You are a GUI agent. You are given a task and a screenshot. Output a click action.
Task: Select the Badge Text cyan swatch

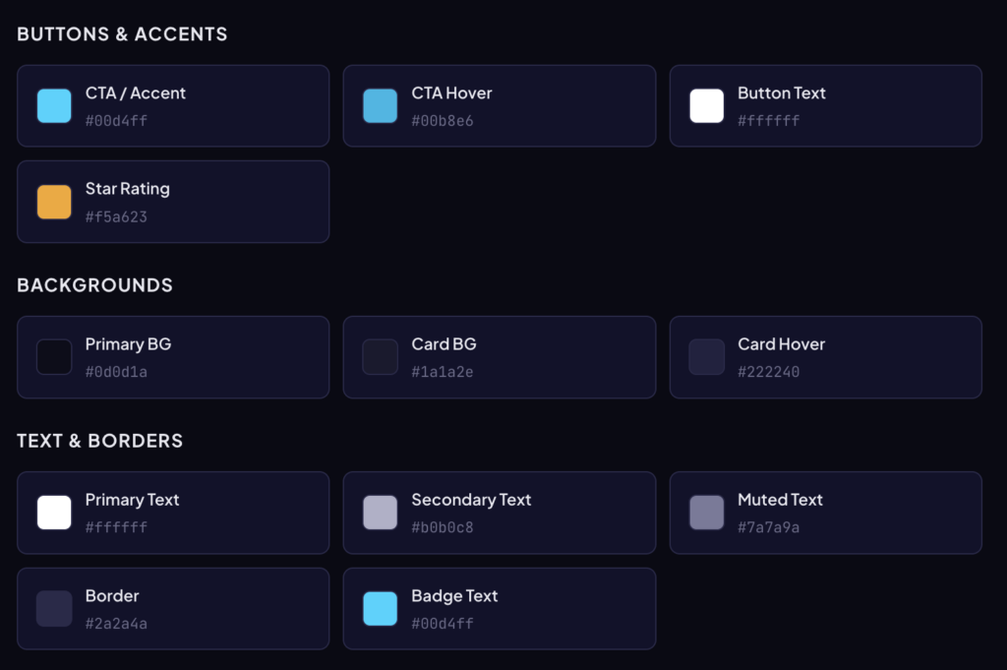point(380,608)
